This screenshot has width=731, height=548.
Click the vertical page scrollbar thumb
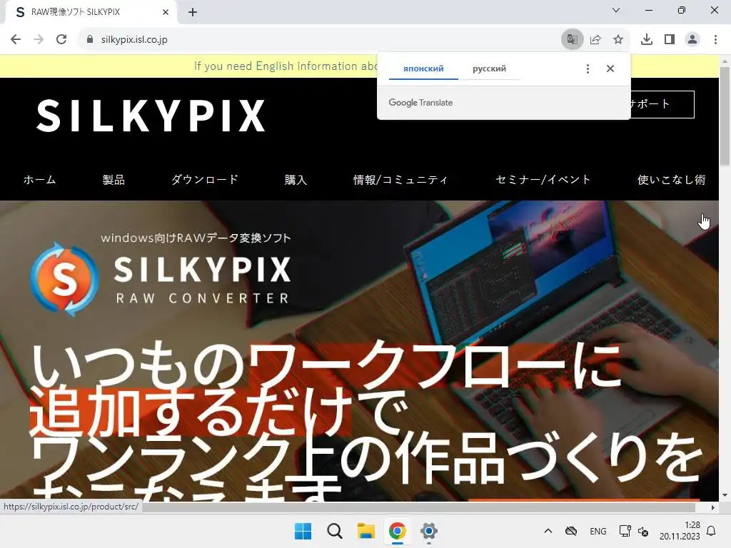(x=725, y=116)
